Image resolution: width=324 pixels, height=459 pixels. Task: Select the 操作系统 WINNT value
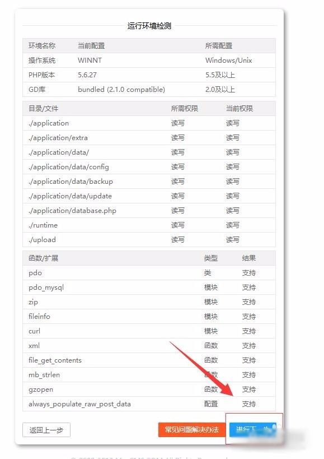(x=90, y=61)
